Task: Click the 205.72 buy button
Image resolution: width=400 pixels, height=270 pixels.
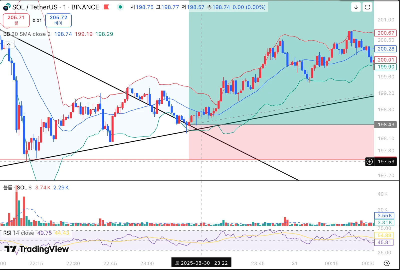Action: click(58, 20)
